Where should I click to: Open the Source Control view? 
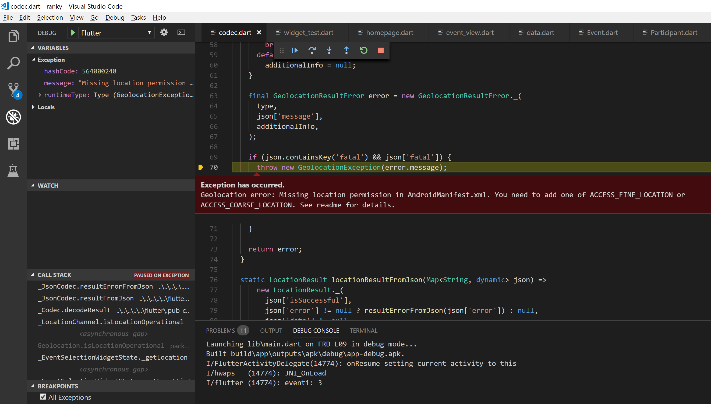(x=13, y=90)
